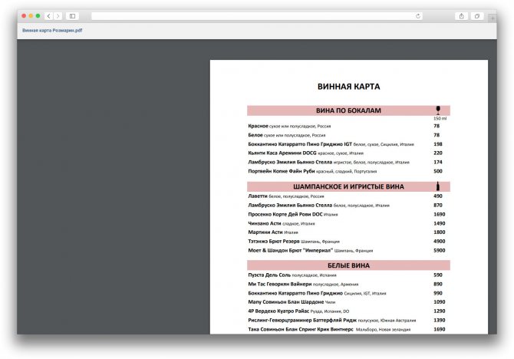This screenshot has width=514, height=359.
Task: Select the Белое wine row
Action: pos(348,135)
